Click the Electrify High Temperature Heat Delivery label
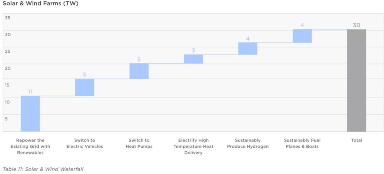384x174 pixels. click(x=193, y=146)
